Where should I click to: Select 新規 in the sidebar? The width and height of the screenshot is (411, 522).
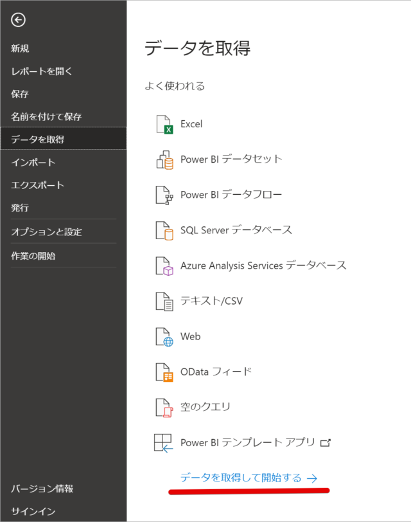(x=20, y=49)
